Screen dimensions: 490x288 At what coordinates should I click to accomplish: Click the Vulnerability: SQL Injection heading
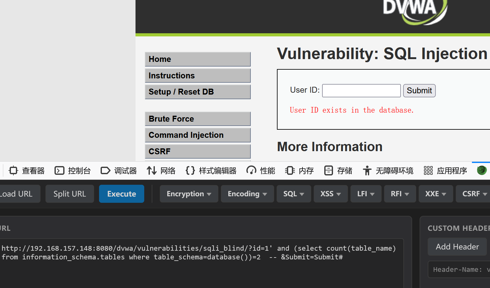382,53
